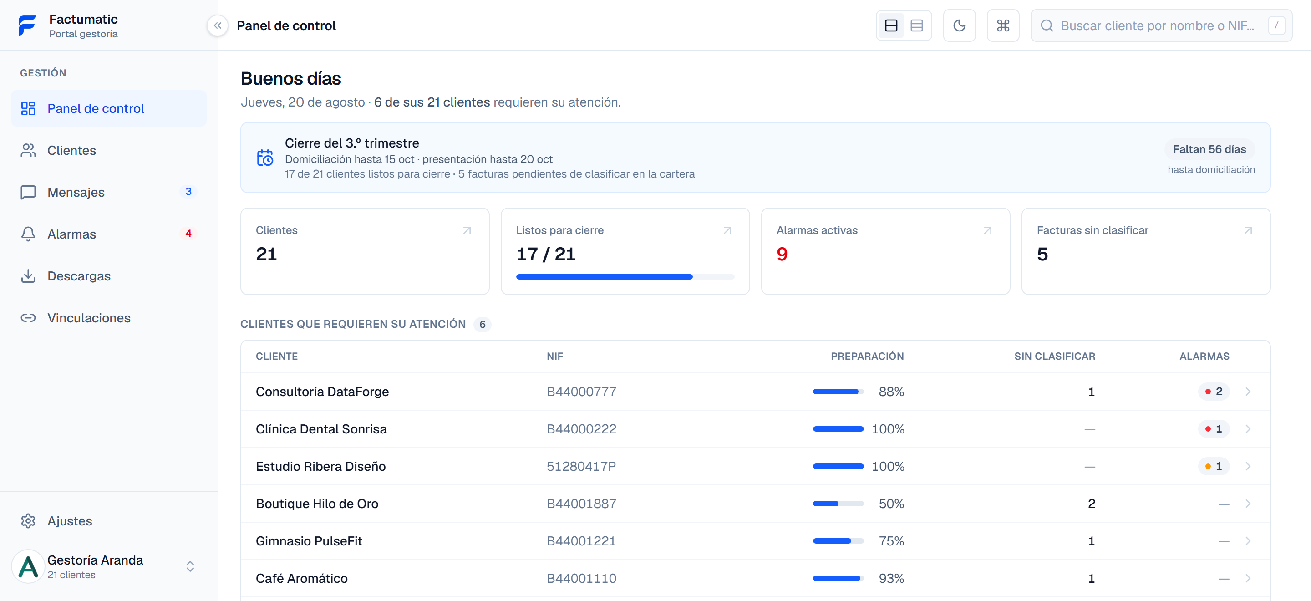Open Clientes in sidebar
This screenshot has height=601, width=1311.
pyautogui.click(x=109, y=150)
